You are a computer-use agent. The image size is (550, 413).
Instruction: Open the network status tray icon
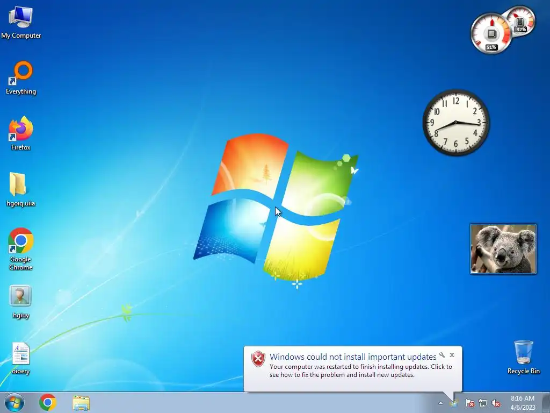pos(483,403)
